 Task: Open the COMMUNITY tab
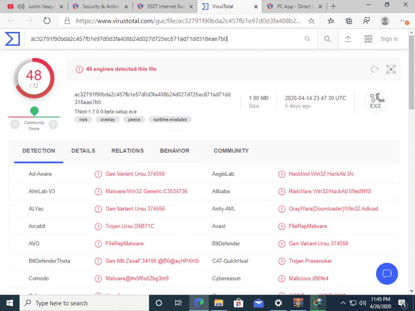[231, 151]
